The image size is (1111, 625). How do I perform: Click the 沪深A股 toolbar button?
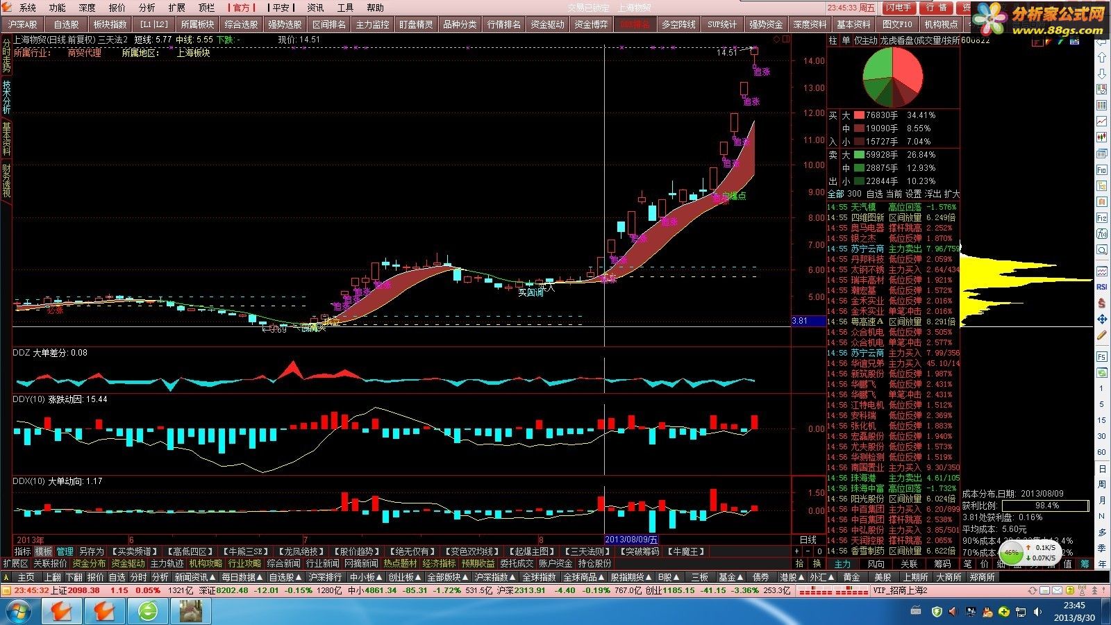point(23,24)
